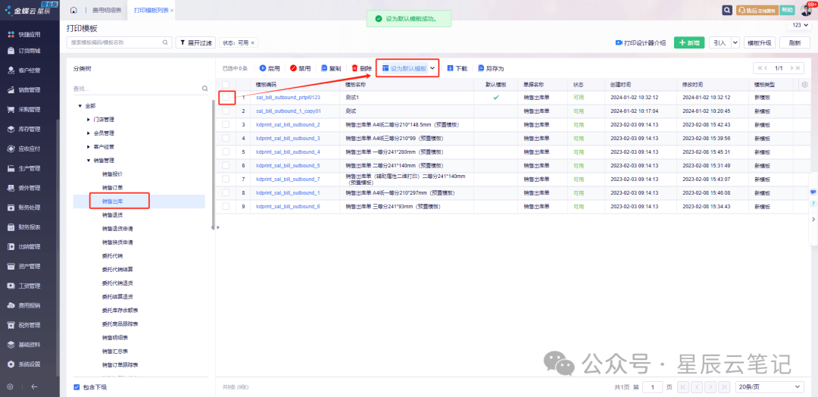818x397 pixels.
Task: Open the 设为默认模板 dropdown arrow
Action: click(x=432, y=68)
